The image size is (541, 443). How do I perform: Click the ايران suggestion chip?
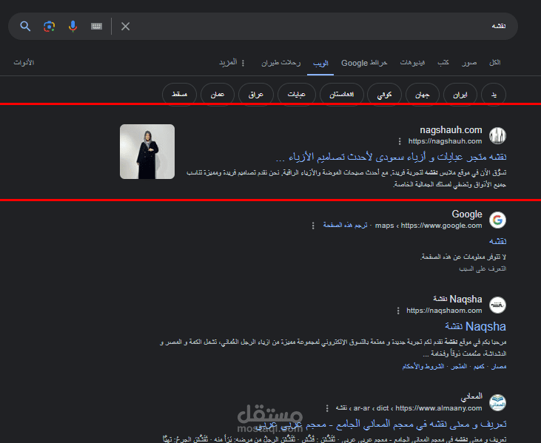pos(460,94)
